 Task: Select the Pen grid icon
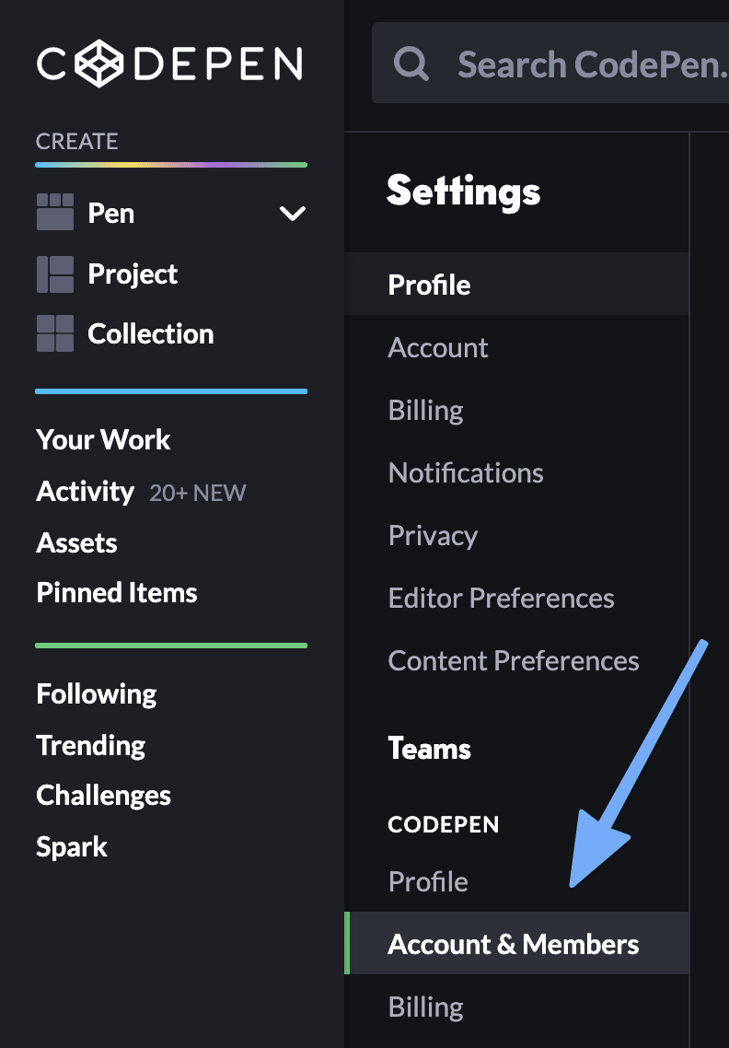click(54, 213)
